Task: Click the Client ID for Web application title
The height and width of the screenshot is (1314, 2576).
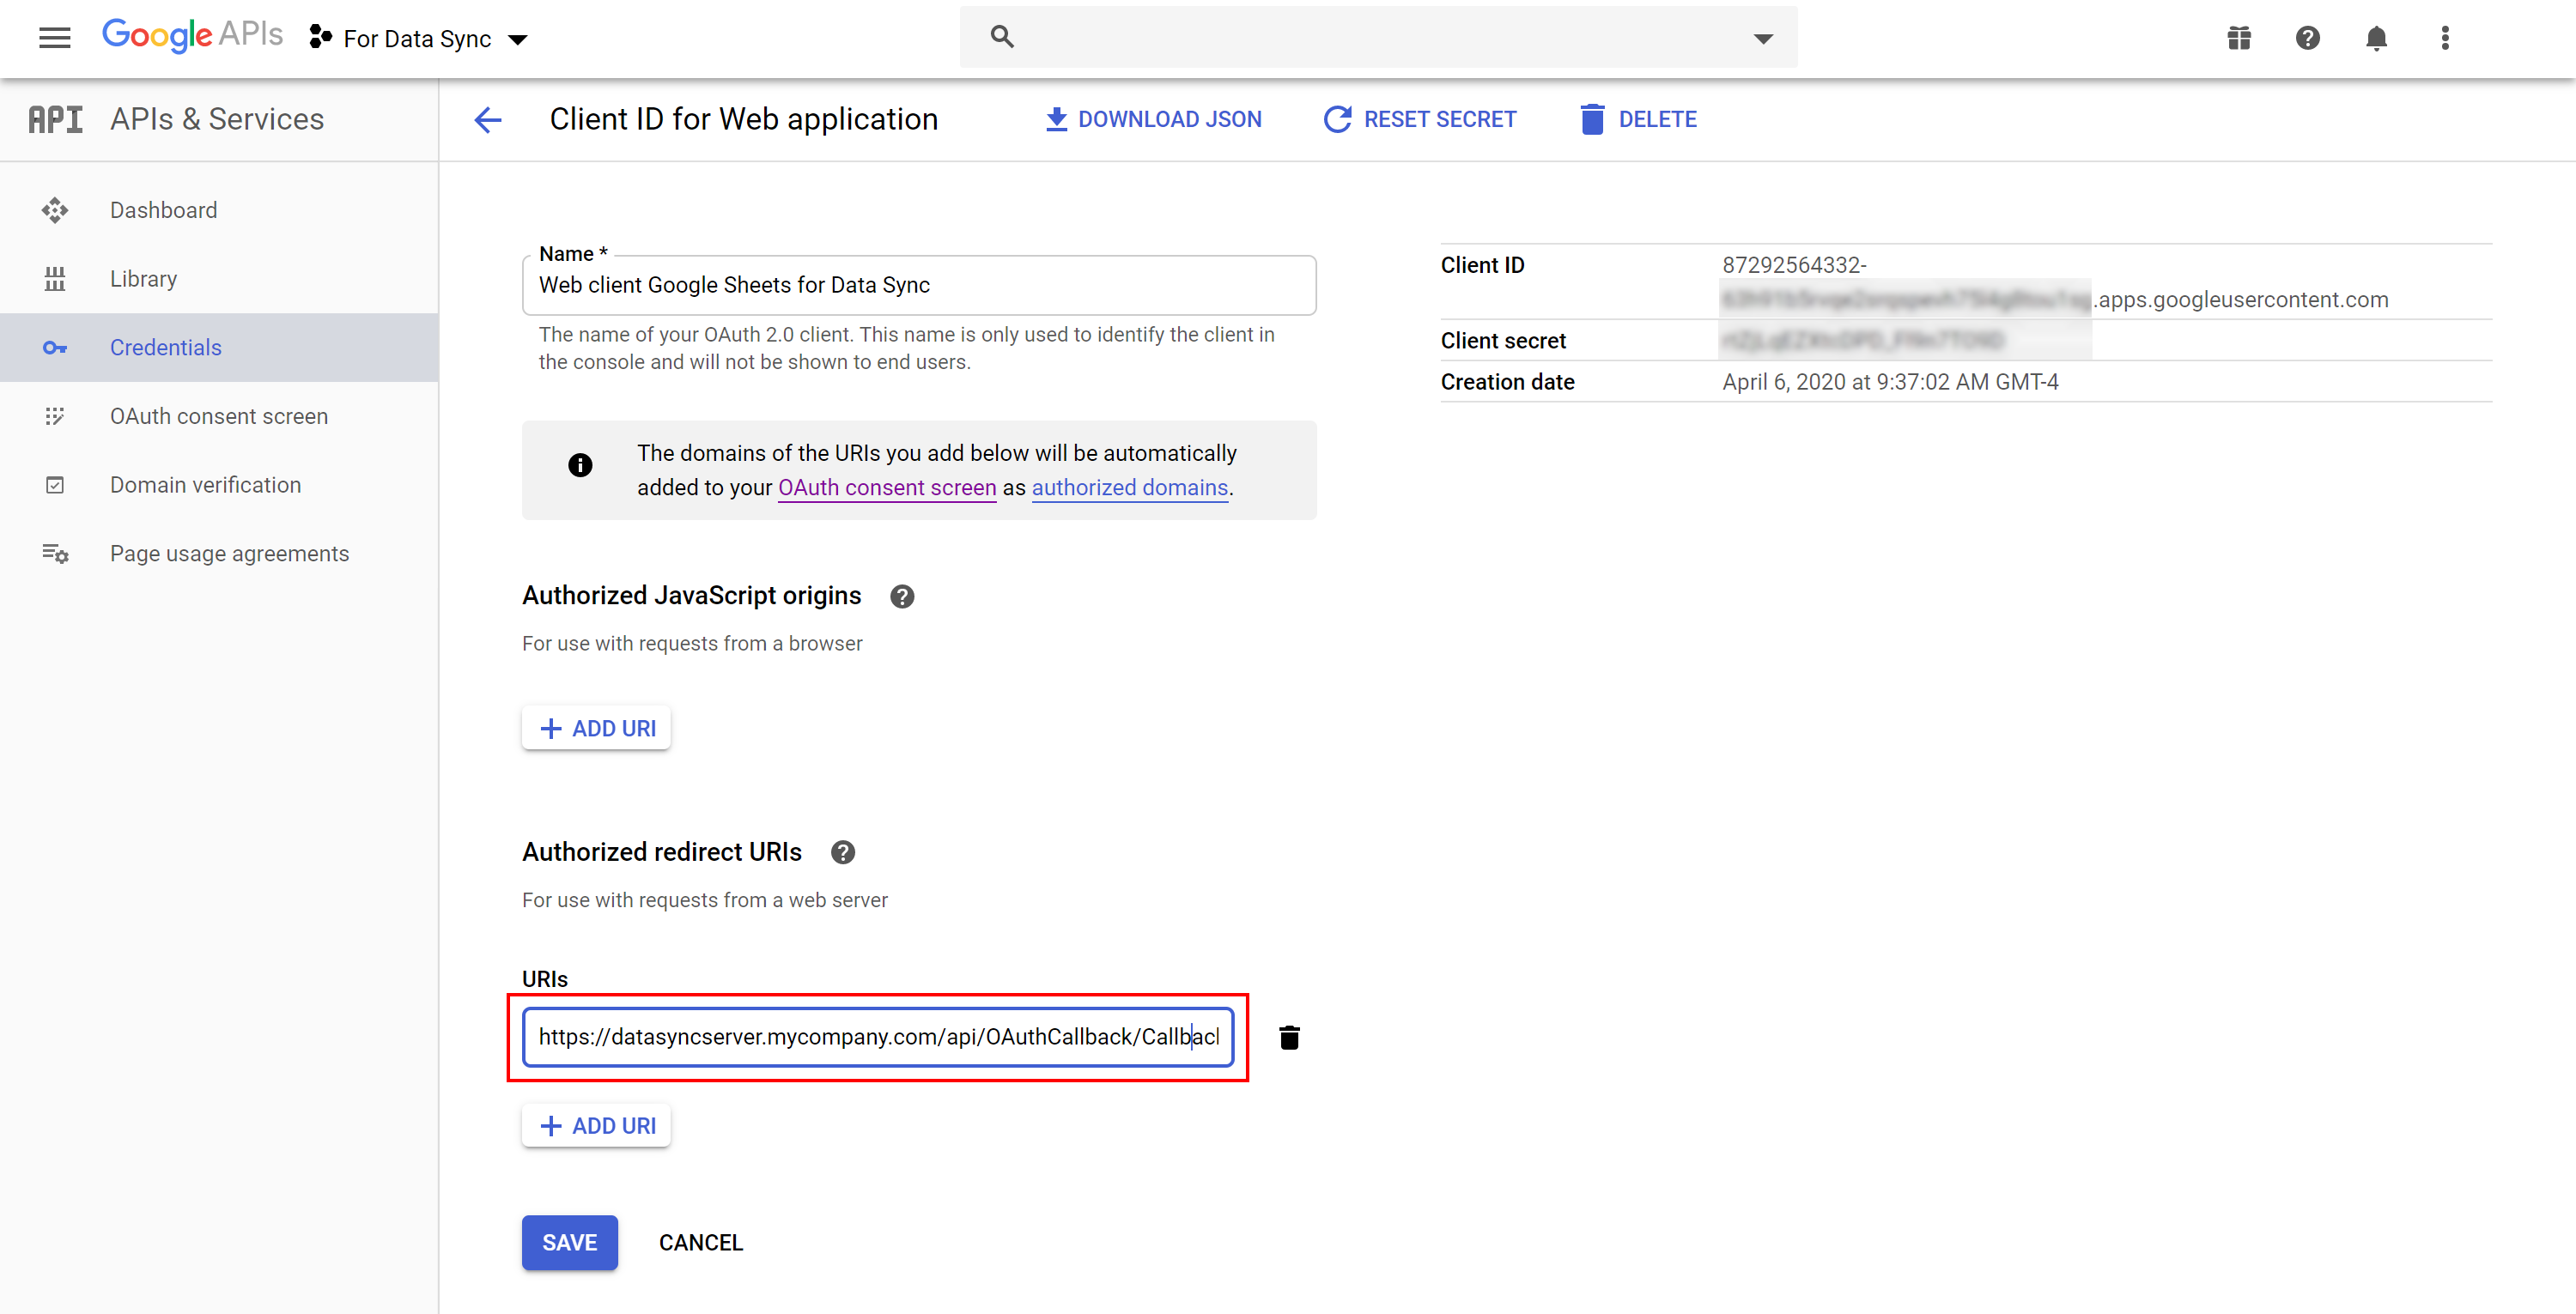Action: click(x=744, y=119)
